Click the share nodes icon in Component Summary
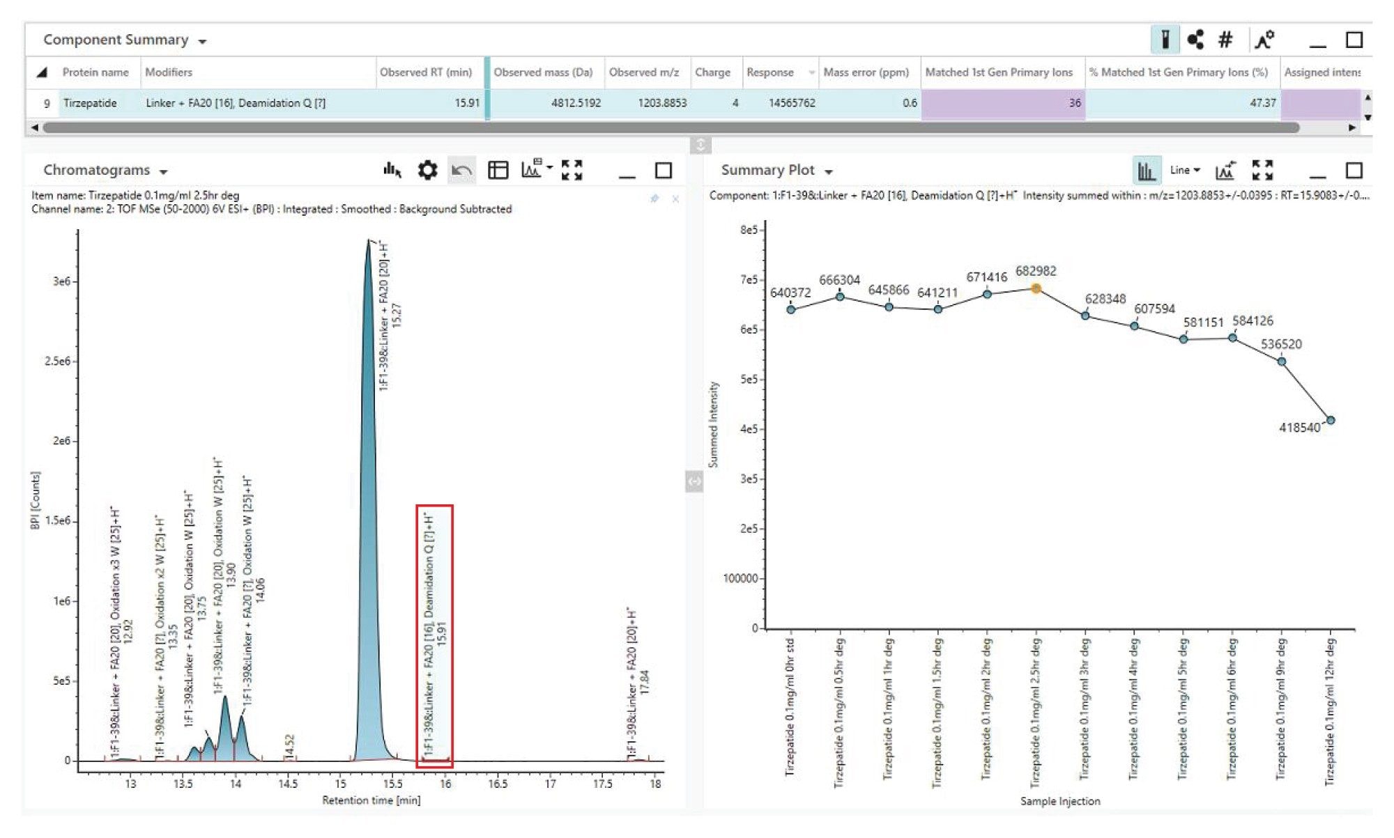 pyautogui.click(x=1195, y=40)
